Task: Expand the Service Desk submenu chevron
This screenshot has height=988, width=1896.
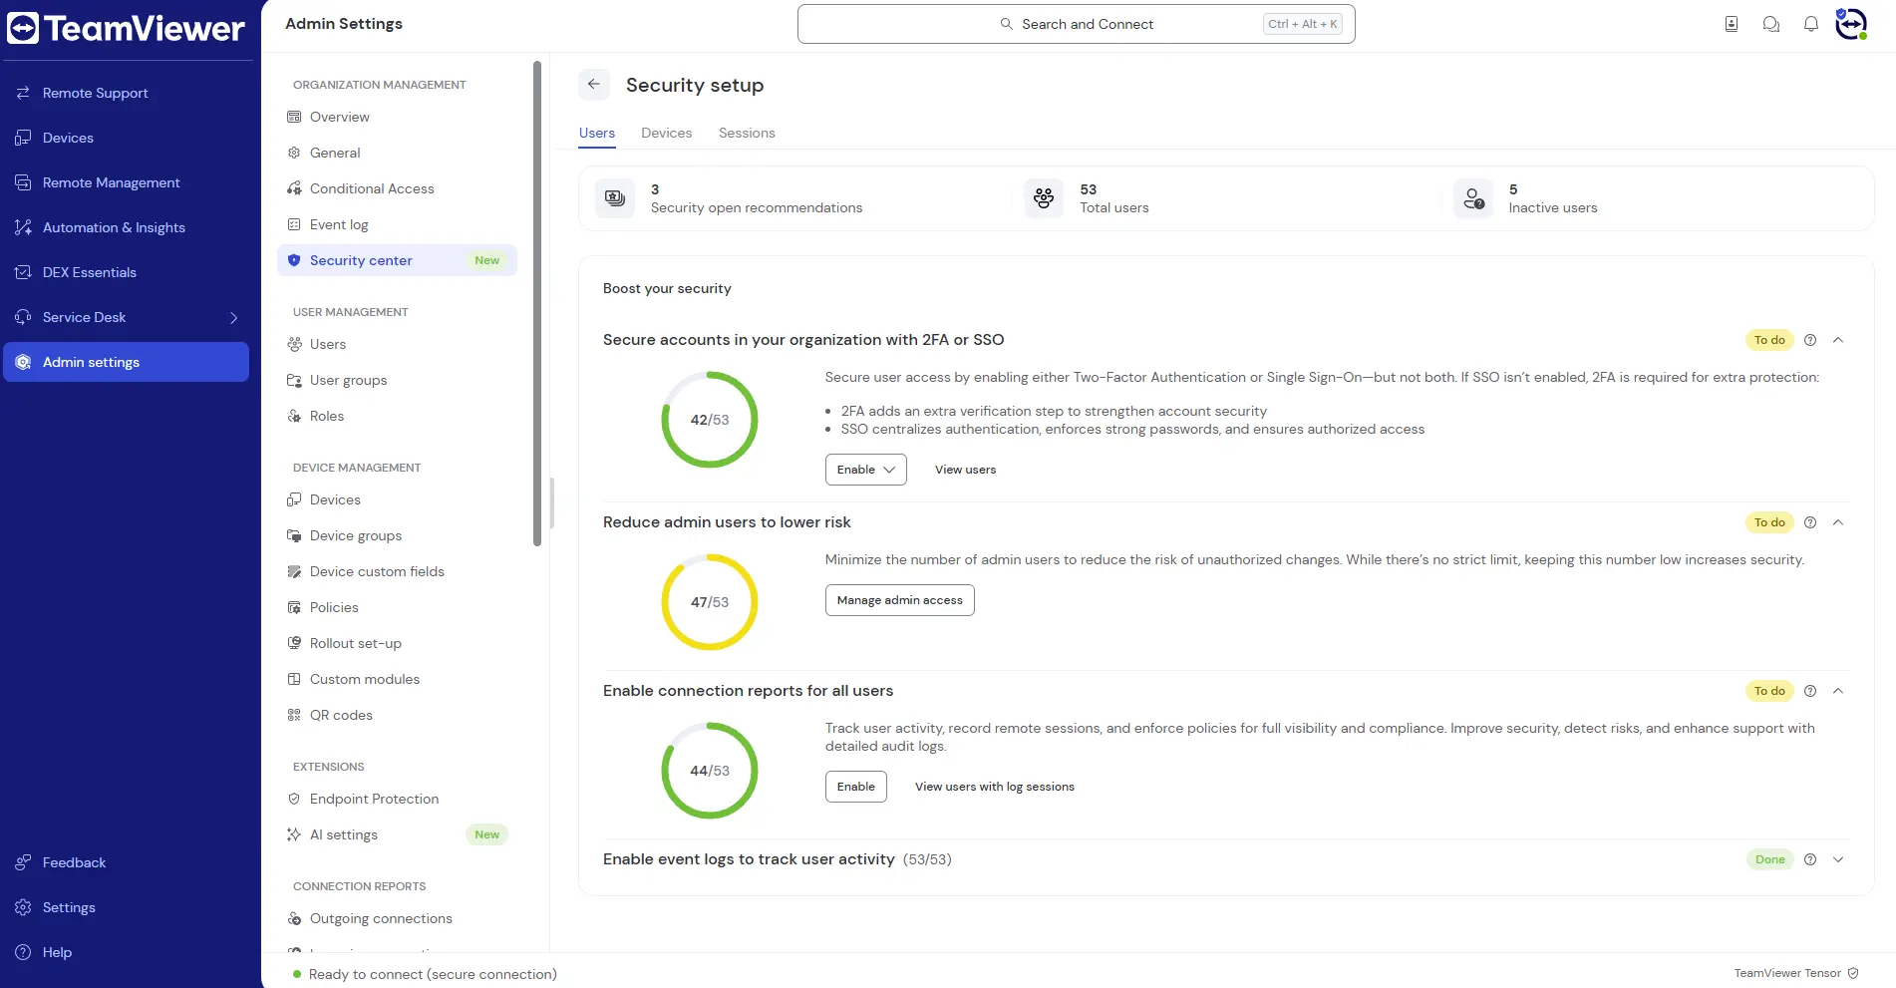Action: pos(234,318)
